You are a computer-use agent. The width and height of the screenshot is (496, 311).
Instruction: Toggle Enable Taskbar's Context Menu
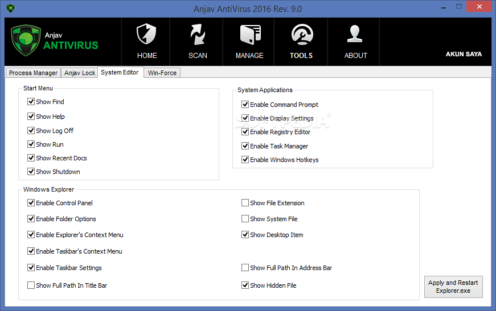click(31, 251)
